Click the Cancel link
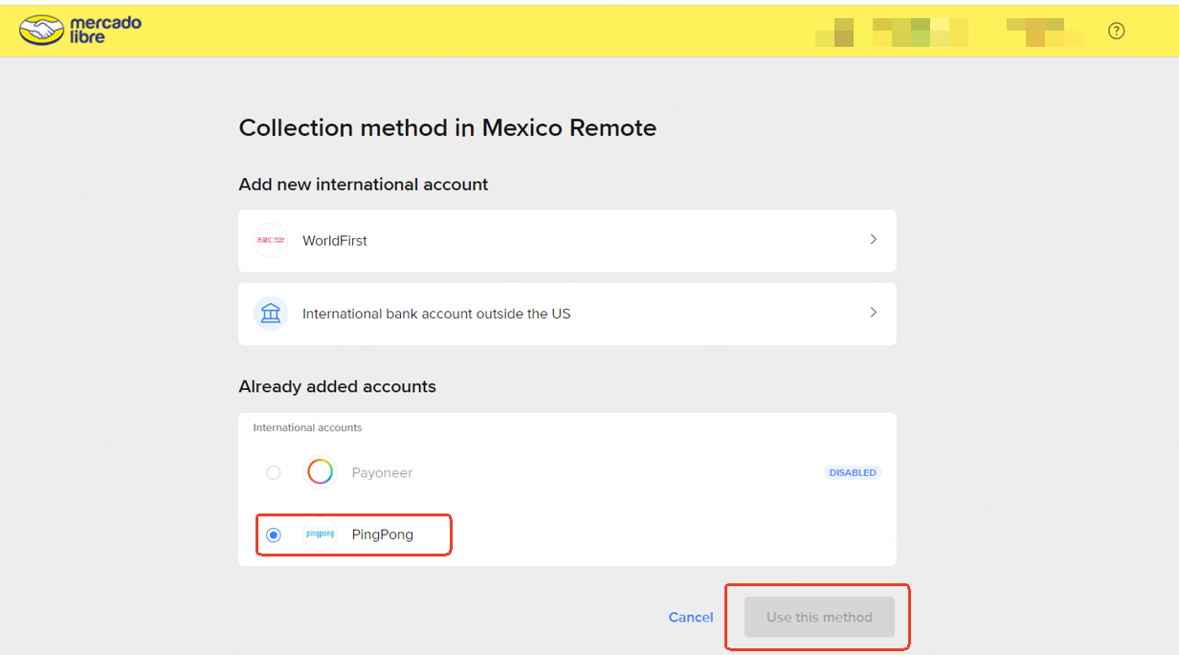 coord(691,618)
